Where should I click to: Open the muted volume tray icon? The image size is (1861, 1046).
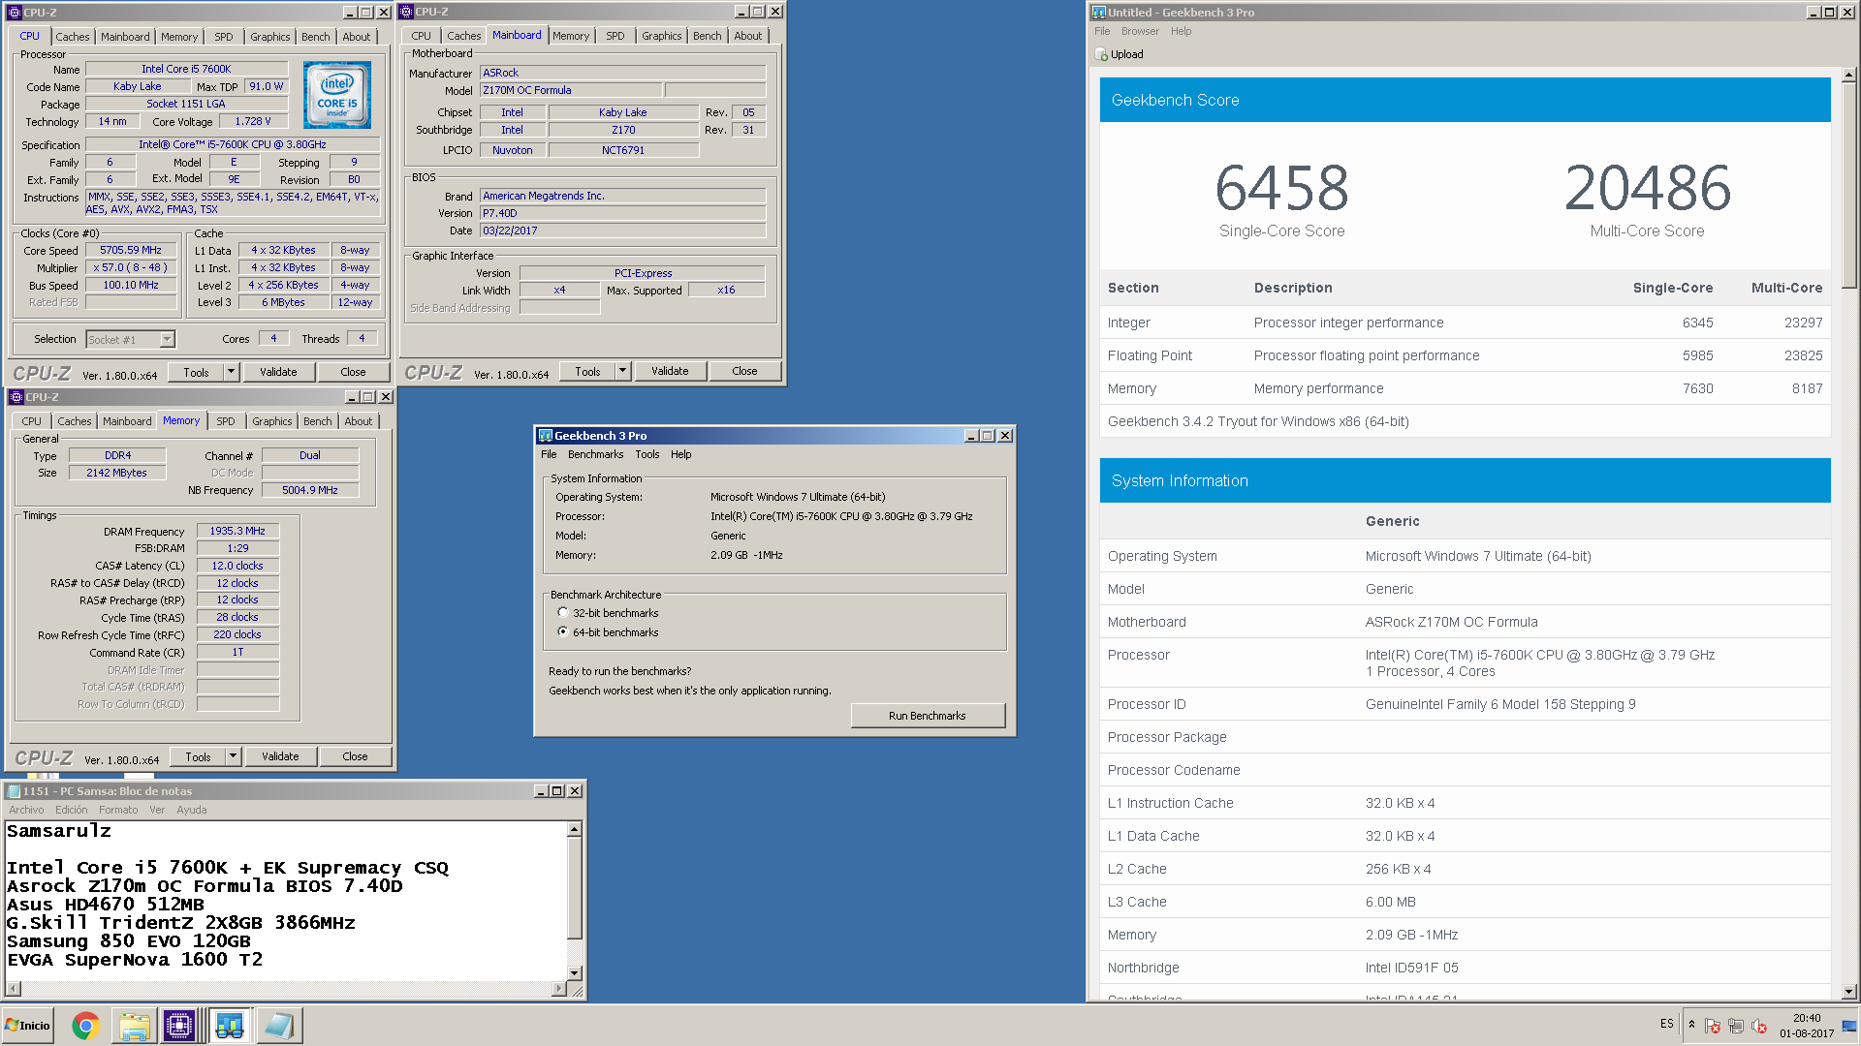coord(1759,1026)
